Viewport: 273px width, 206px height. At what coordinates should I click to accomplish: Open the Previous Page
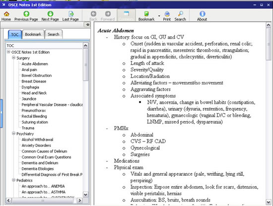(x=26, y=16)
